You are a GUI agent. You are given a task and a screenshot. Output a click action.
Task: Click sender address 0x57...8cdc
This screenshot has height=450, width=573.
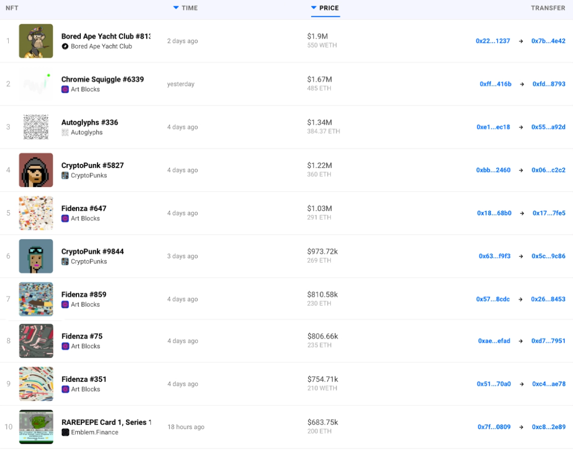[x=493, y=299]
